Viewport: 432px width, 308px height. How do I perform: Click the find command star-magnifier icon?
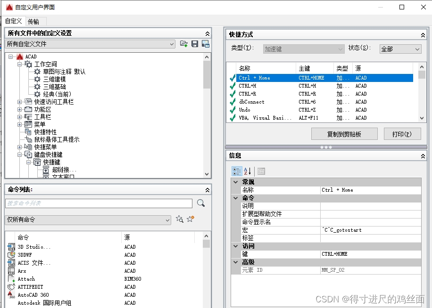180,219
